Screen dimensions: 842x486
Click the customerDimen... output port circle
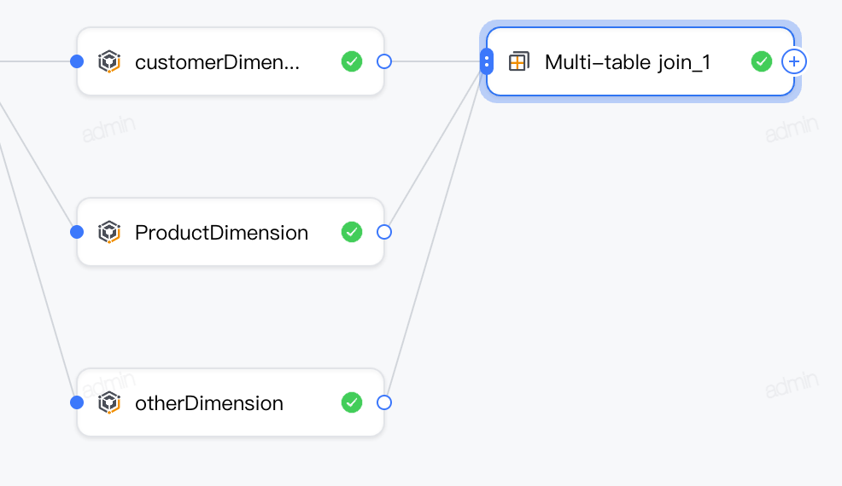pos(384,61)
